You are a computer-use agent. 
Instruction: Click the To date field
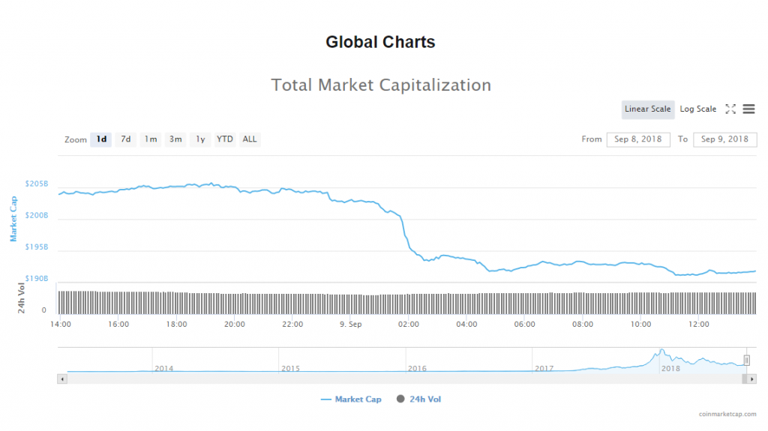click(725, 139)
